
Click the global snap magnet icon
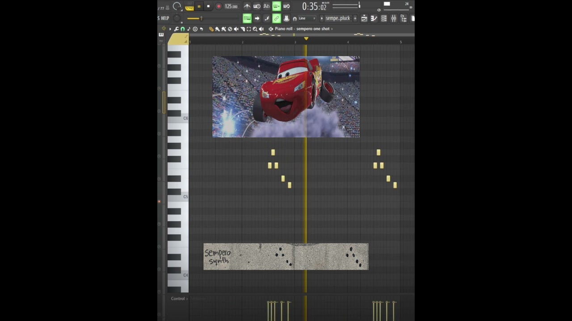295,19
